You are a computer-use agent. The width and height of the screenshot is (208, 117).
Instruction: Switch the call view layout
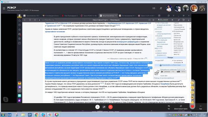(x=154, y=8)
